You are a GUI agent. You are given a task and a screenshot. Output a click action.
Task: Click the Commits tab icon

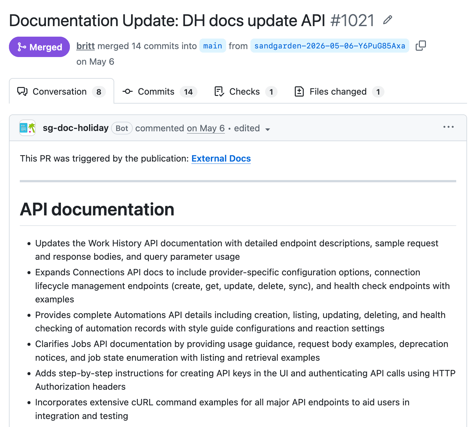coord(128,91)
